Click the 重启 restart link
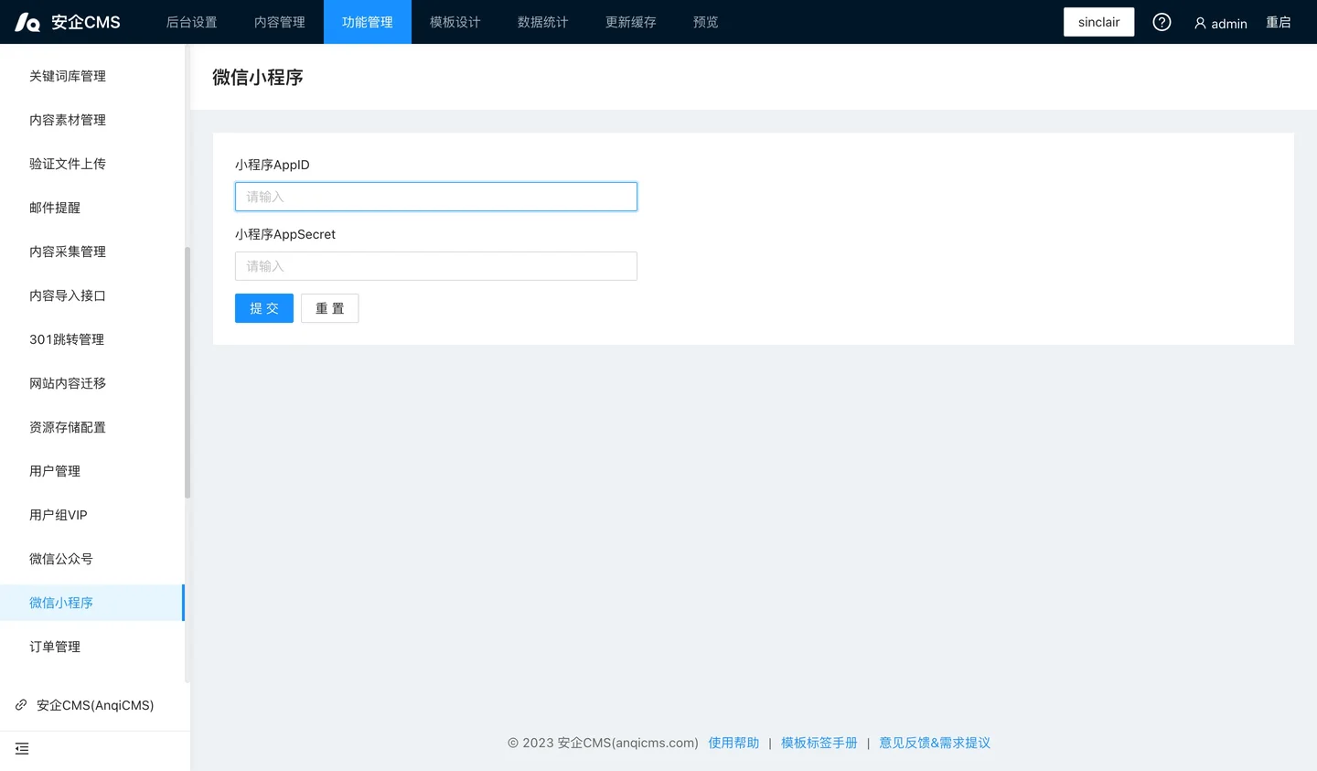This screenshot has width=1317, height=771. (1279, 23)
